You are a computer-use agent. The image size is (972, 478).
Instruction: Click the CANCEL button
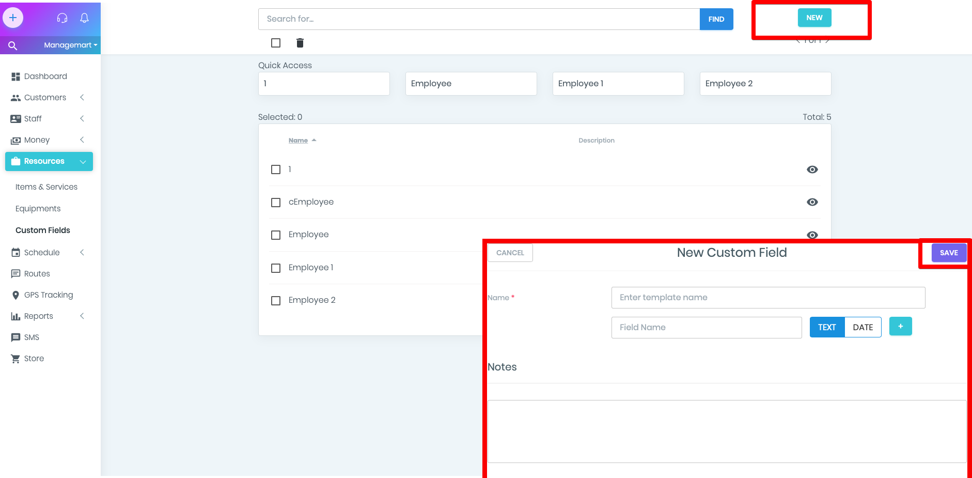[x=510, y=253]
